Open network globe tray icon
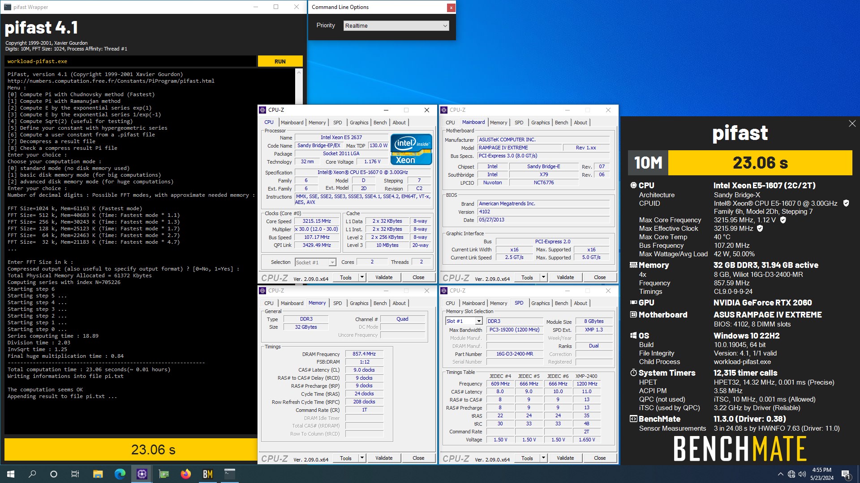 pyautogui.click(x=791, y=474)
